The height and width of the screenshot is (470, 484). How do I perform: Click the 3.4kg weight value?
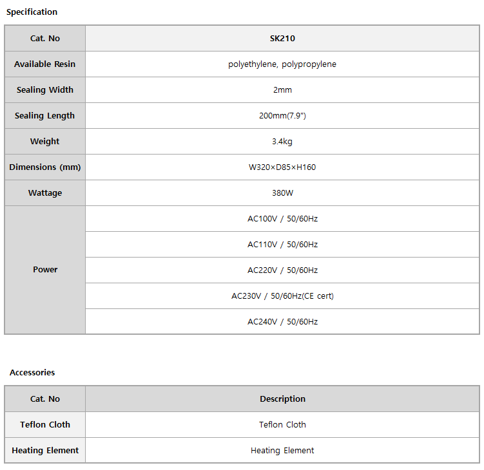tap(282, 141)
